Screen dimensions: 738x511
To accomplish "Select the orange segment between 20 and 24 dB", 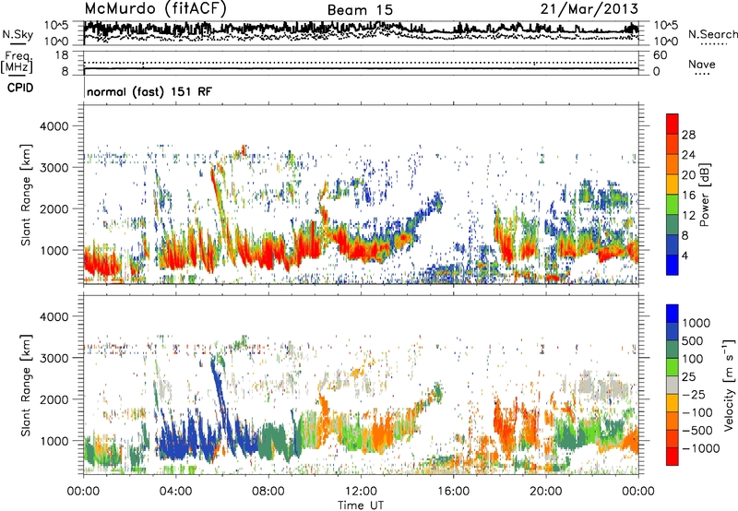I will click(x=673, y=164).
